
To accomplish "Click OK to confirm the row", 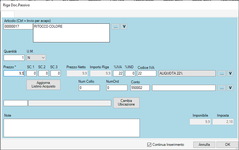I will [x=227, y=145].
